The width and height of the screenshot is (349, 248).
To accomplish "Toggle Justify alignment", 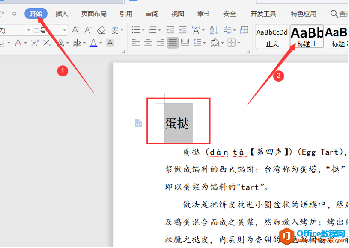I will [173, 42].
